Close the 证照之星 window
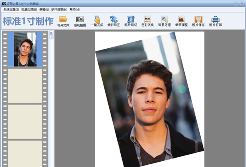 pyautogui.click(x=242, y=3)
